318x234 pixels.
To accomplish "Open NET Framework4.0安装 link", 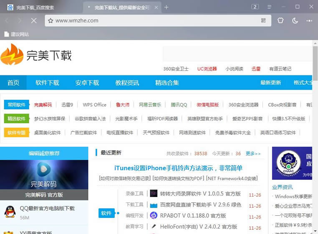I will (232, 178).
